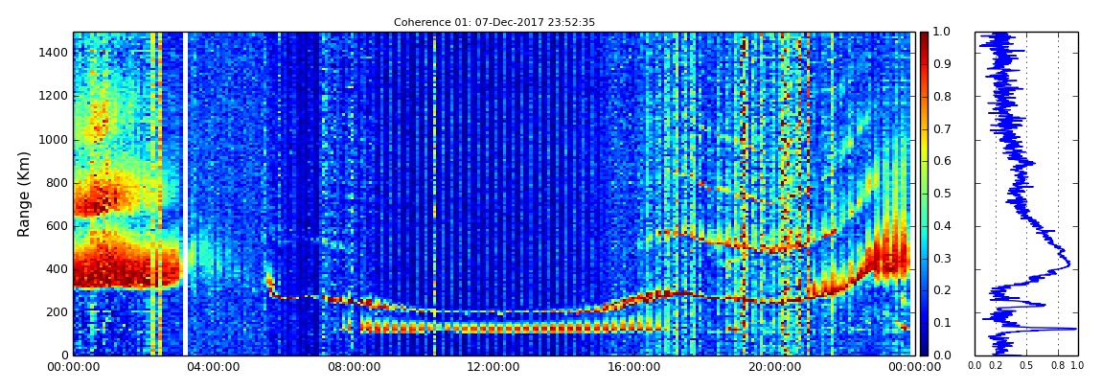The image size is (1102, 390).
Task: Click the 12:00:00 time axis label
Action: click(x=492, y=366)
